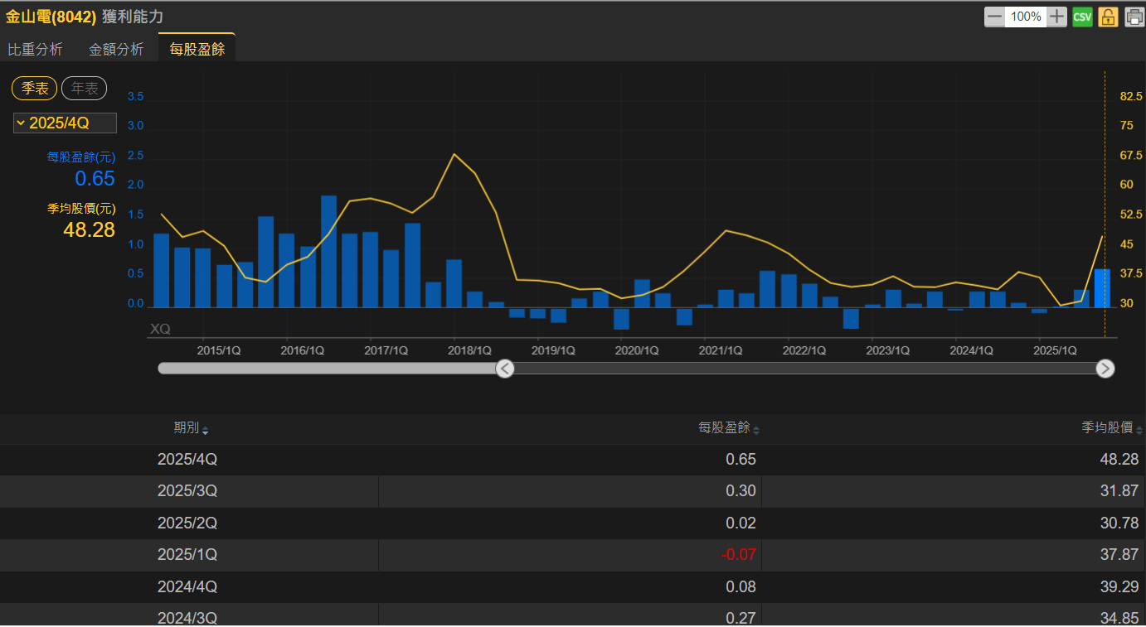Viewport: 1146px width, 627px height.
Task: Click the left handle of chart range slider
Action: pyautogui.click(x=505, y=369)
